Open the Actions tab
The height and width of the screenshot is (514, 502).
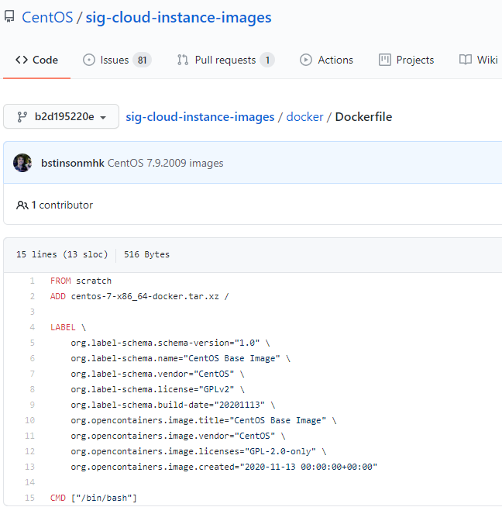point(326,60)
